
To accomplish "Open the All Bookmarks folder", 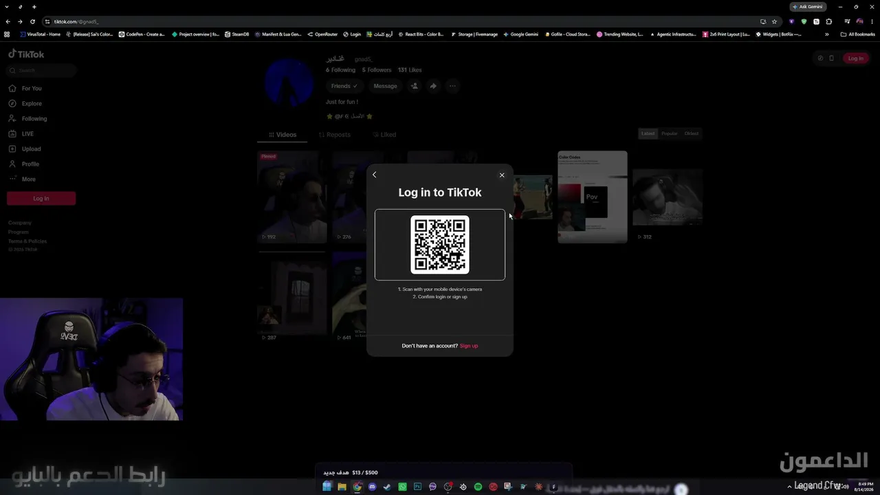I will pos(857,34).
